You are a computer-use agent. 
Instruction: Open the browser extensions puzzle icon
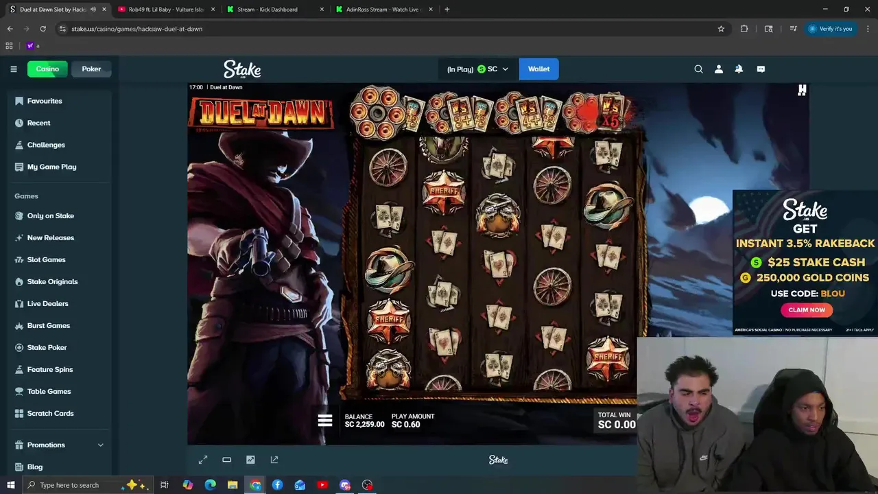[x=744, y=29]
